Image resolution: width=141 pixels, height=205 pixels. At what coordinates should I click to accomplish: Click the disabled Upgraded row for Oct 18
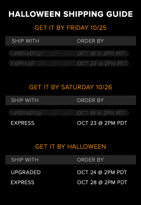[69, 53]
